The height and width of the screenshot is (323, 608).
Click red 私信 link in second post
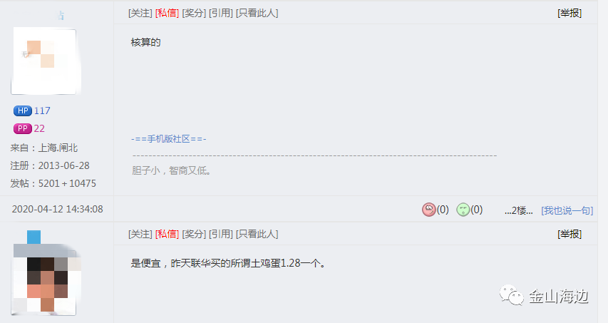pyautogui.click(x=167, y=234)
